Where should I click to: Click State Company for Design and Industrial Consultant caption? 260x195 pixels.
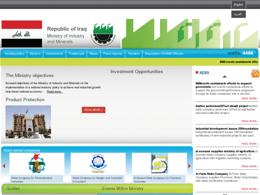[98, 180]
